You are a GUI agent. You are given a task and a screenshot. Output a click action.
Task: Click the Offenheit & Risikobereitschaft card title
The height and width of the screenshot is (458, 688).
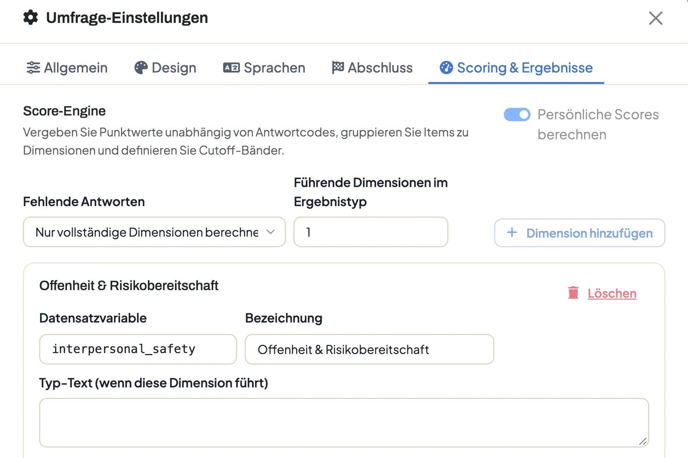[x=129, y=285]
